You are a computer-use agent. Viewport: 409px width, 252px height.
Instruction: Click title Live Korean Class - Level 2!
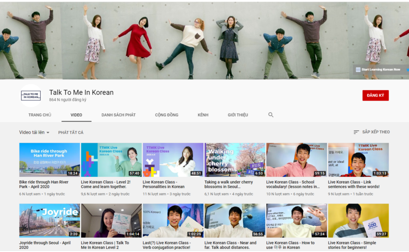[105, 184]
